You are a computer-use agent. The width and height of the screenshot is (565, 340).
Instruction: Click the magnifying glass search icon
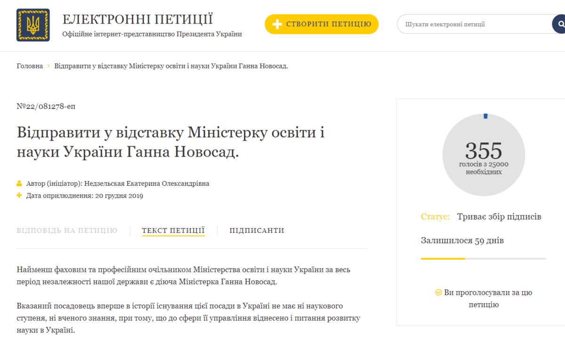click(x=559, y=24)
